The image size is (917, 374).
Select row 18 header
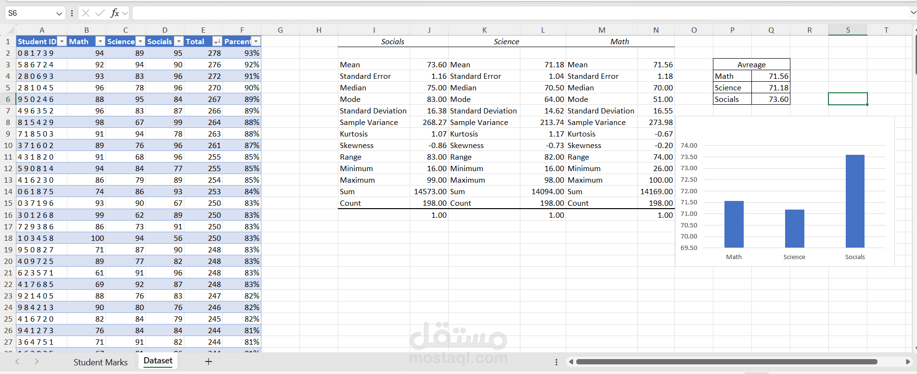point(8,238)
